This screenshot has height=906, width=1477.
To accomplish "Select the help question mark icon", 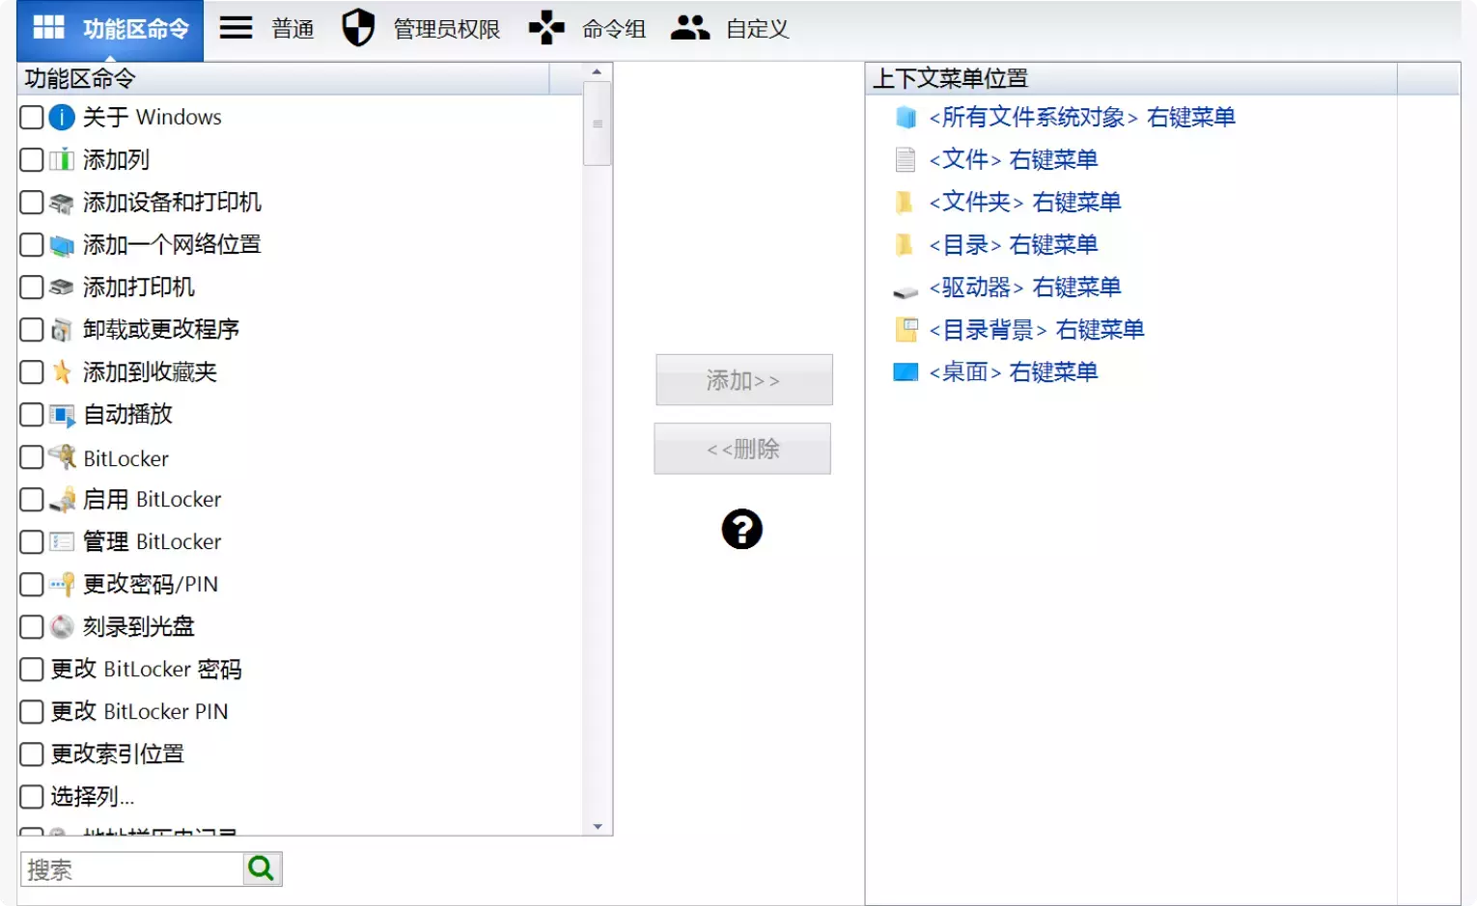I will click(741, 530).
